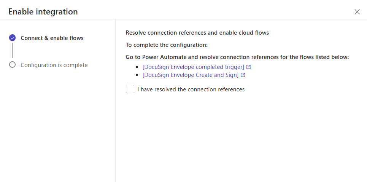Viewport: 367px width, 182px height.
Task: Click the completed step checkmark circle icon
Action: [12, 38]
